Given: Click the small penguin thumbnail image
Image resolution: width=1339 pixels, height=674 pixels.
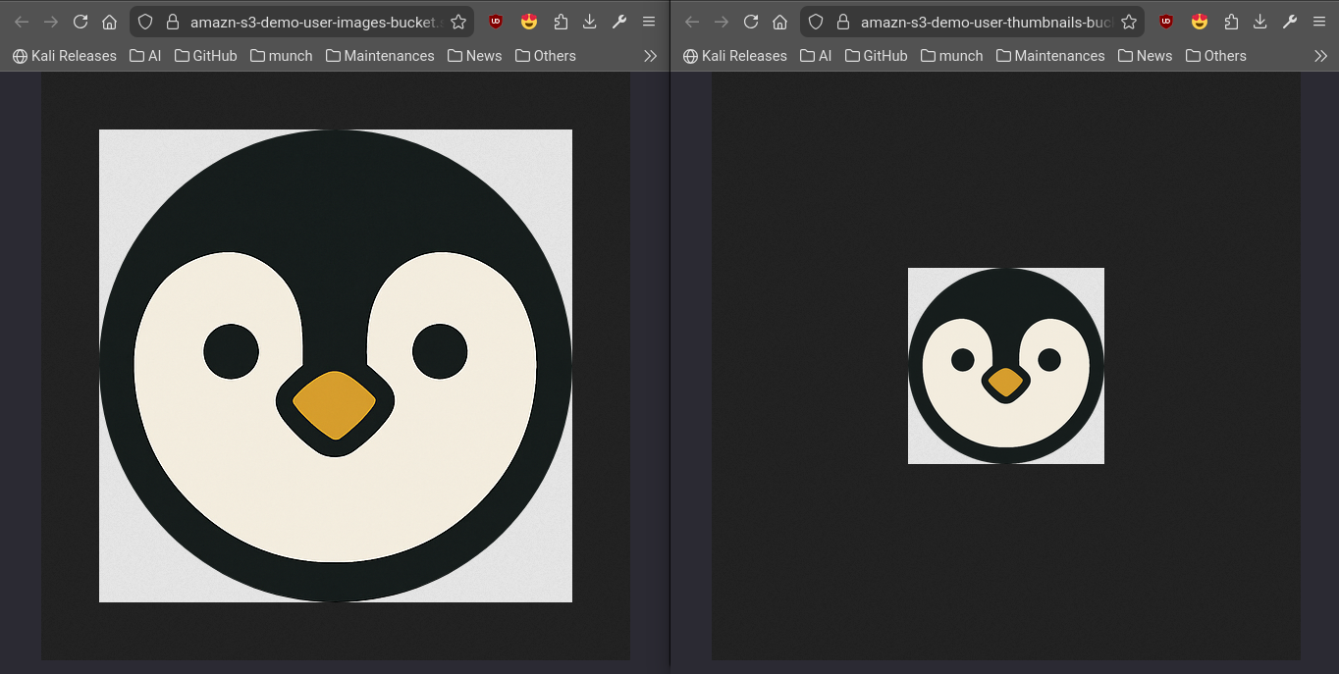Looking at the screenshot, I should [x=1005, y=365].
